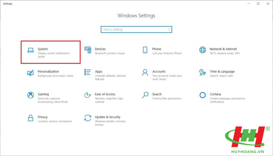Open the System laptop icon
273x156 pixels.
[30, 50]
